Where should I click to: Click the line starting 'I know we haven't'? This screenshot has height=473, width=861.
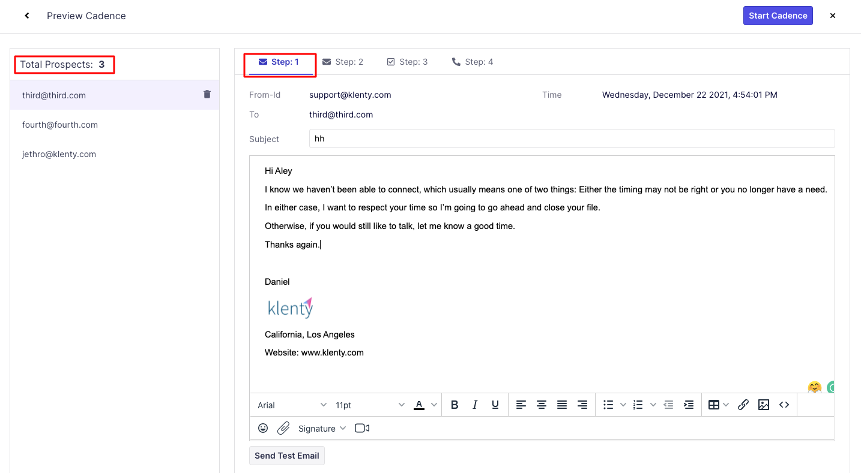pos(546,189)
